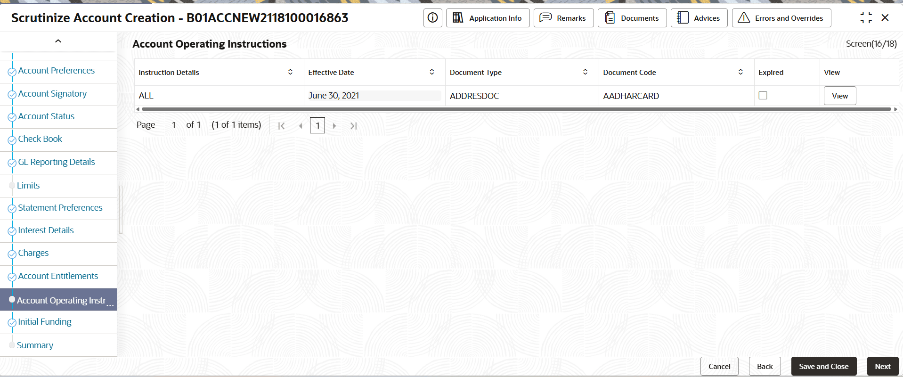Click the sidebar panel resize handle
The width and height of the screenshot is (903, 377).
point(121,210)
